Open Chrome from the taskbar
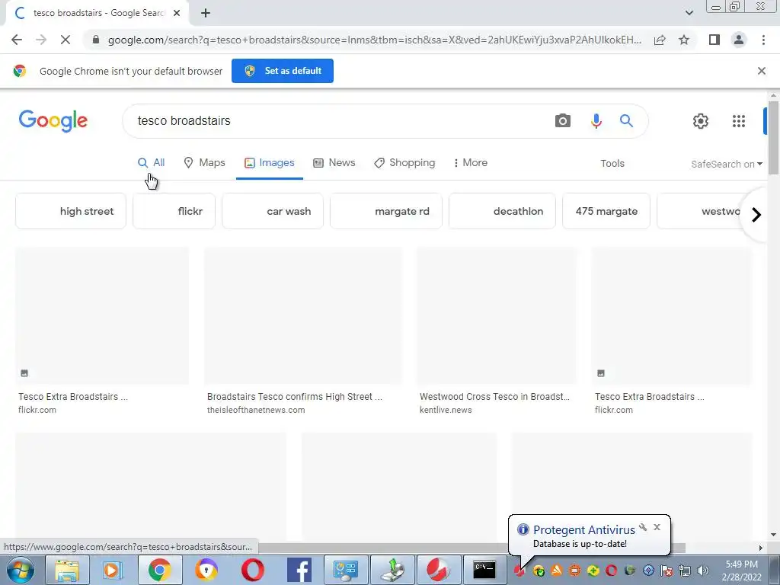780x585 pixels. coord(159,570)
